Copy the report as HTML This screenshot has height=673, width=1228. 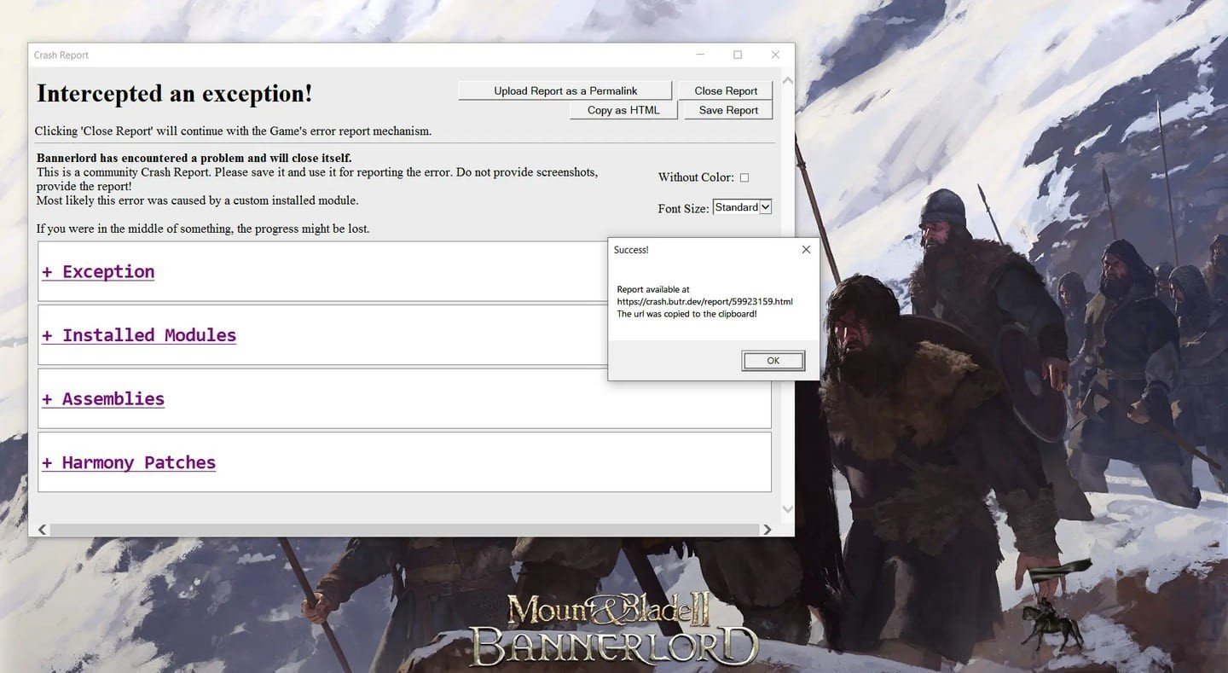coord(623,110)
